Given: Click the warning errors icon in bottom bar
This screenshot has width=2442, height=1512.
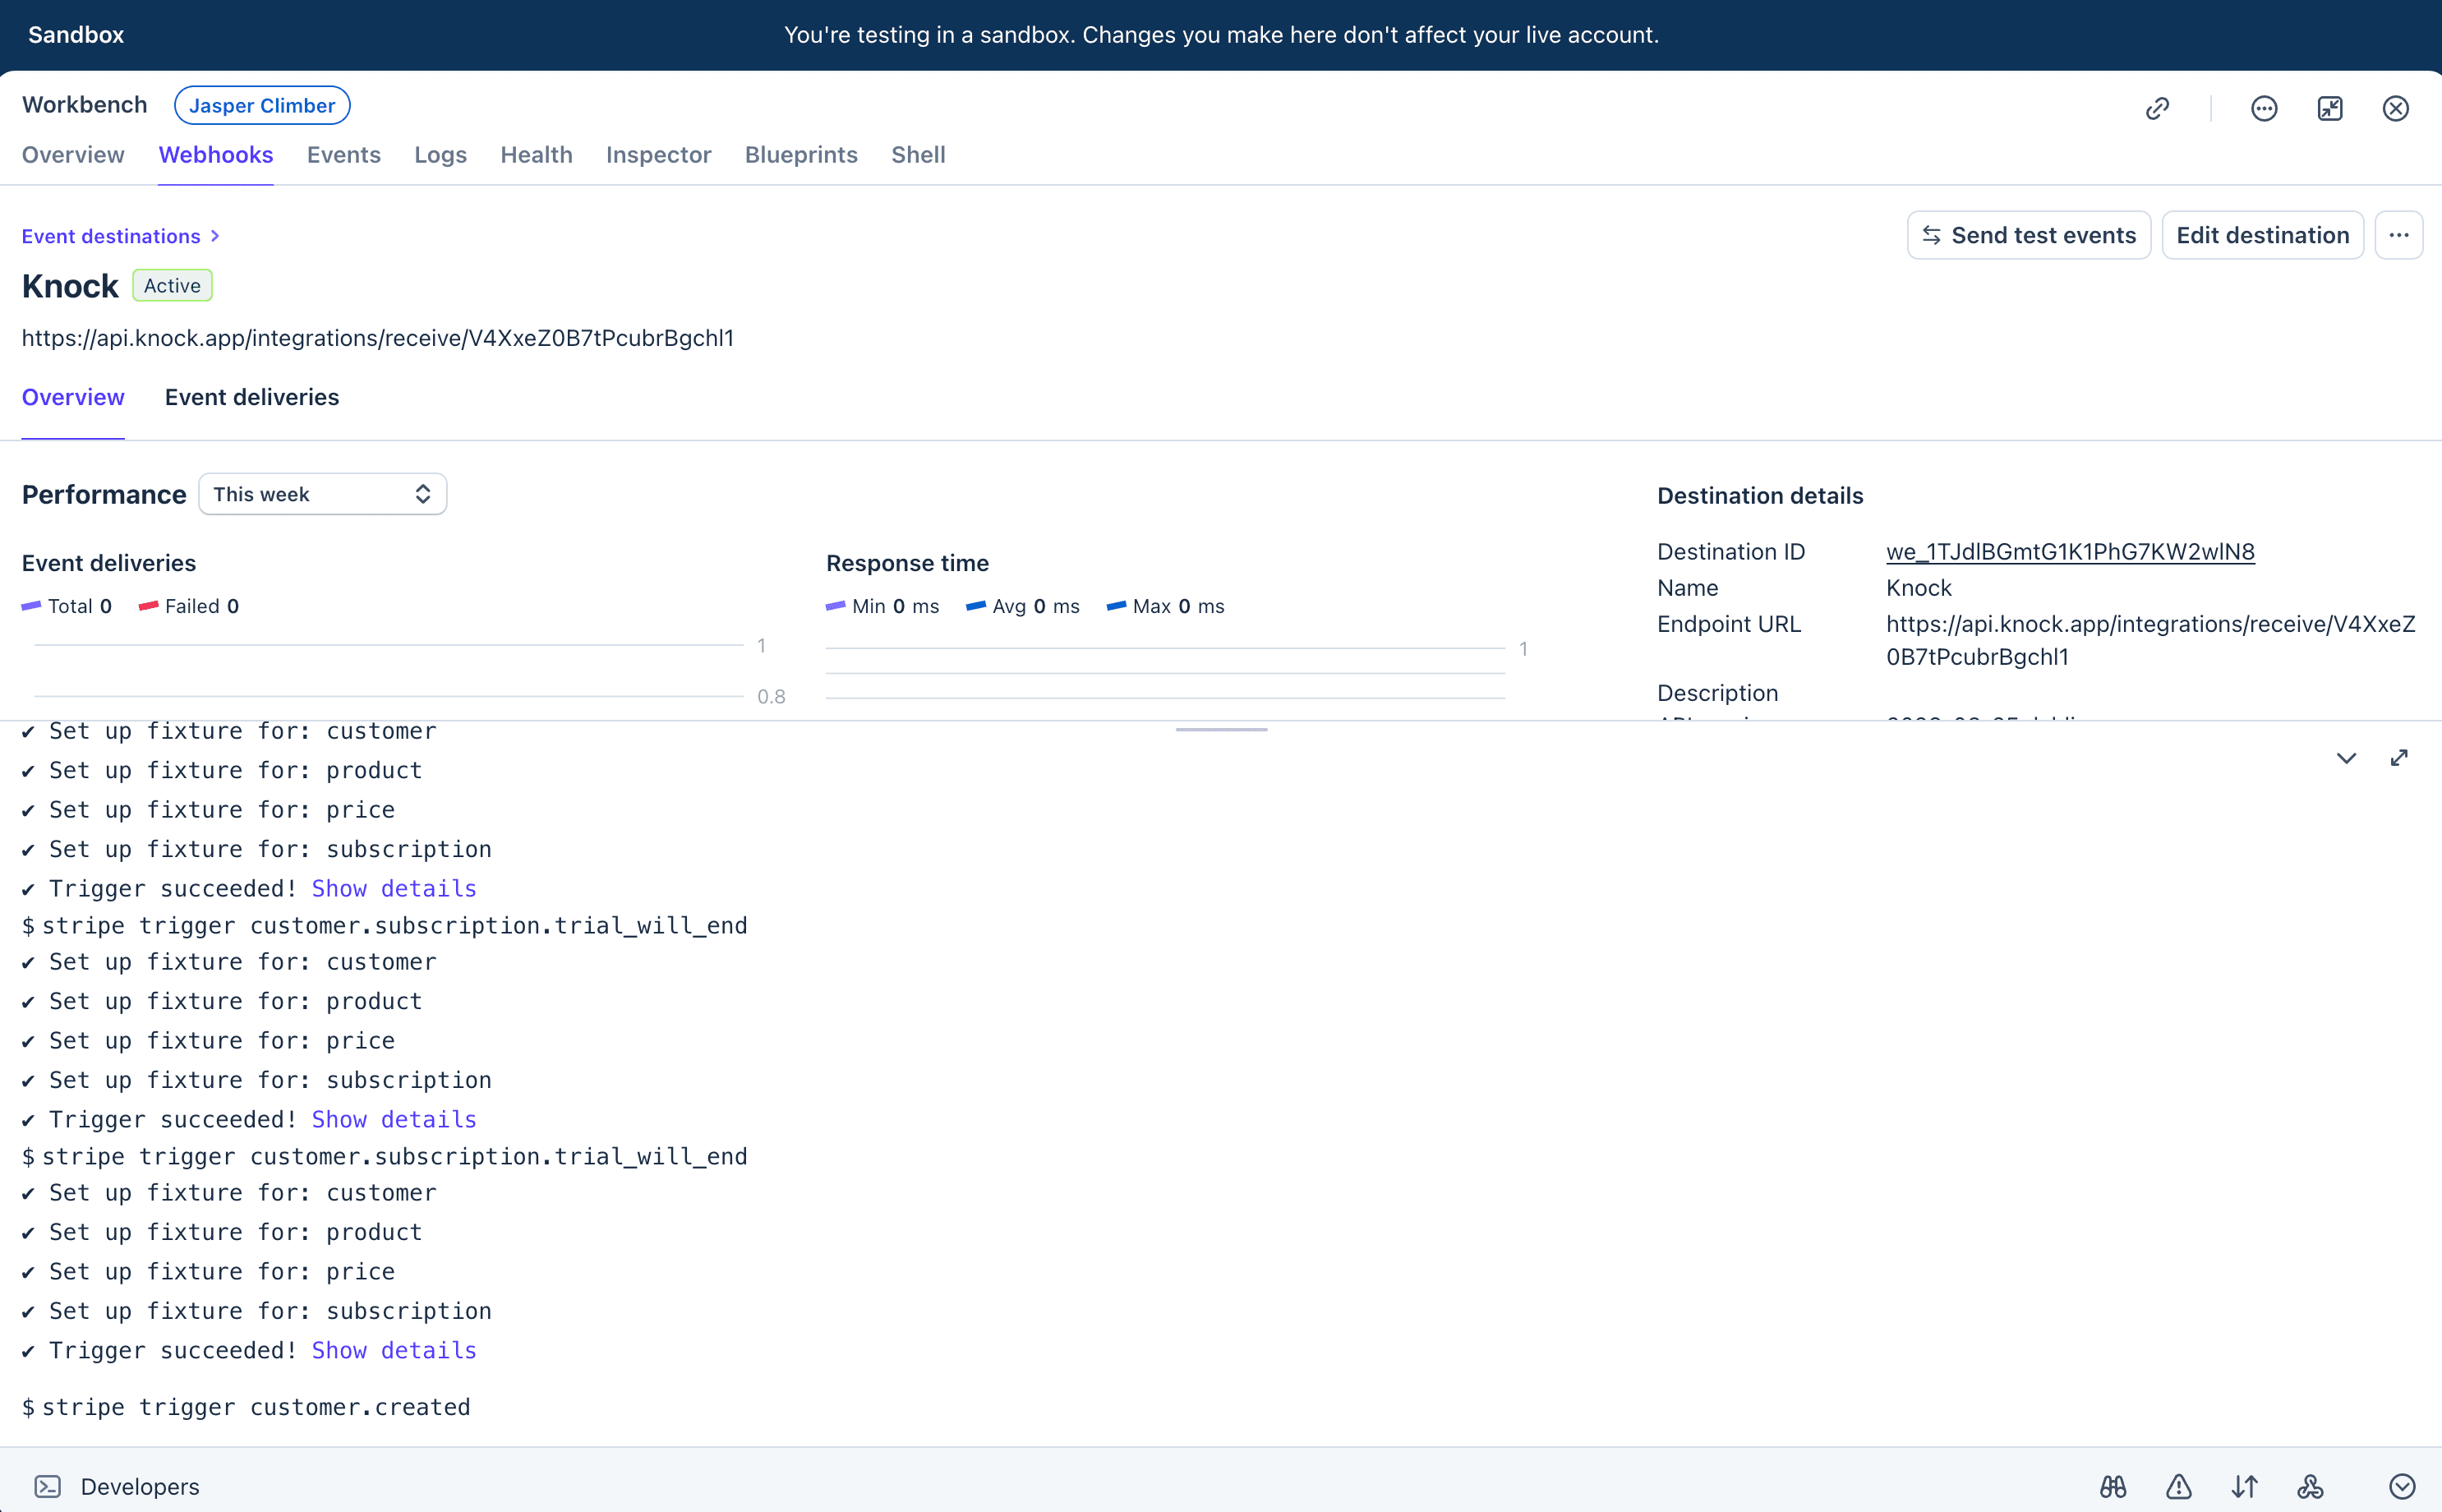Looking at the screenshot, I should tap(2178, 1487).
